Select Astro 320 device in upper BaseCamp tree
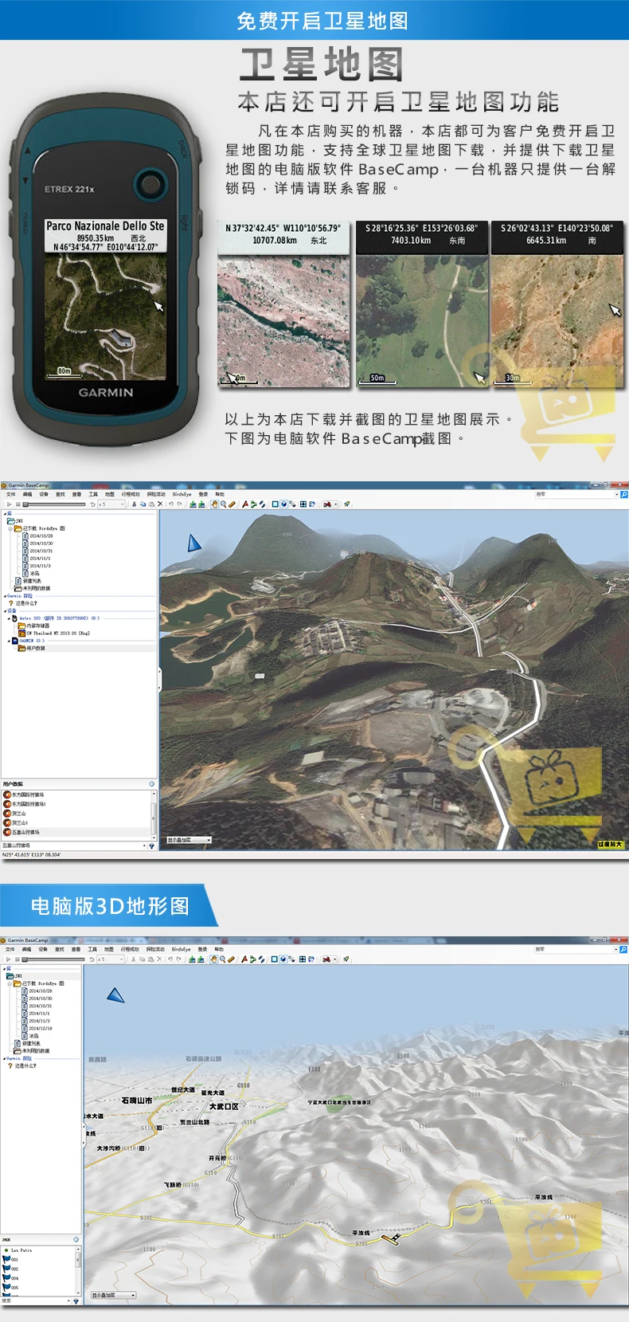Image resolution: width=629 pixels, height=1322 pixels. 56,618
